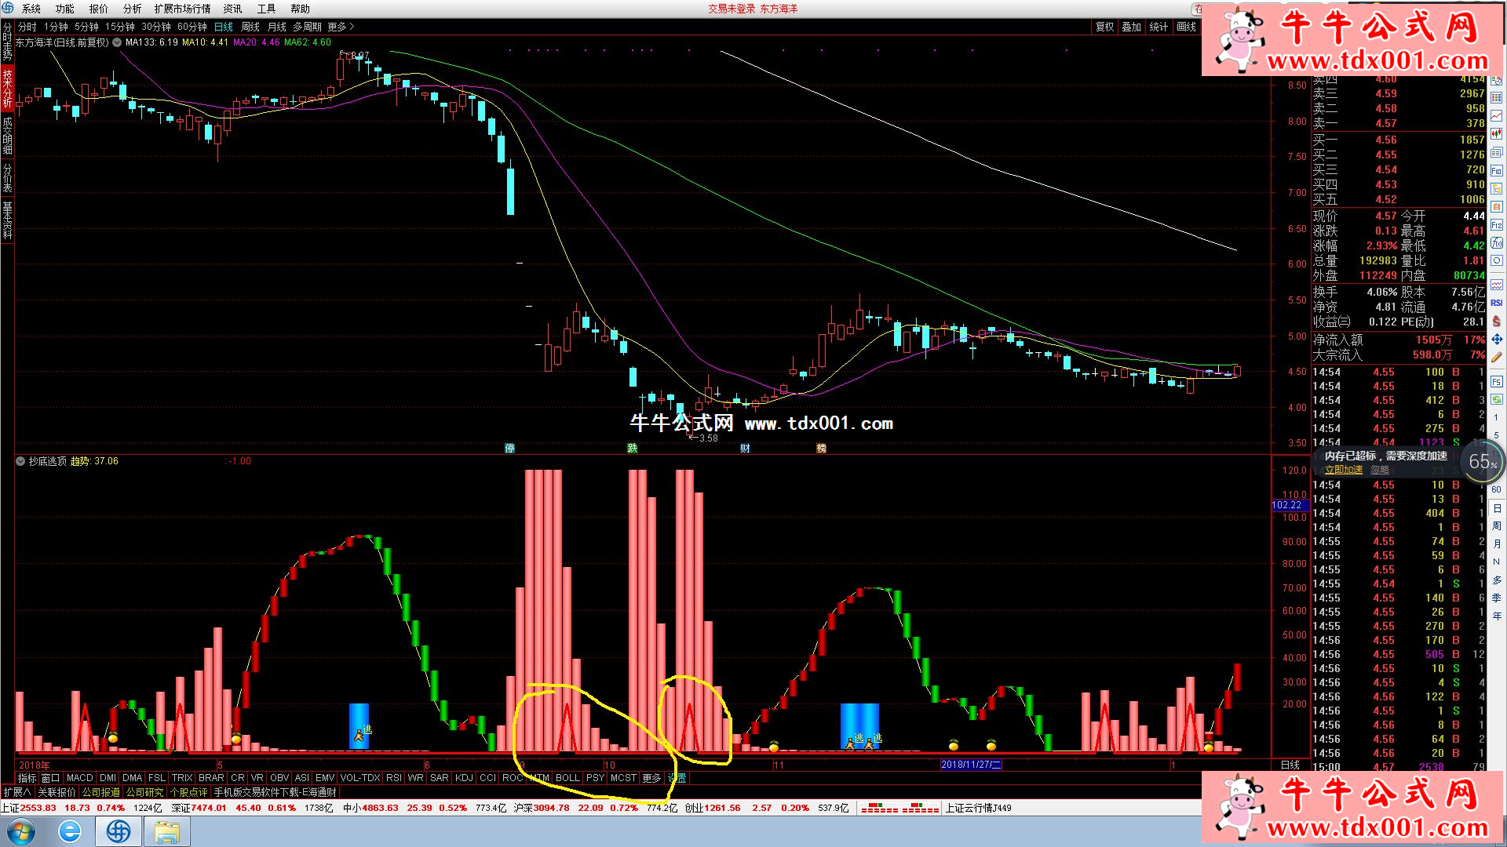Click the 立即加速 link
Viewport: 1507px width, 847px height.
pos(1343,470)
